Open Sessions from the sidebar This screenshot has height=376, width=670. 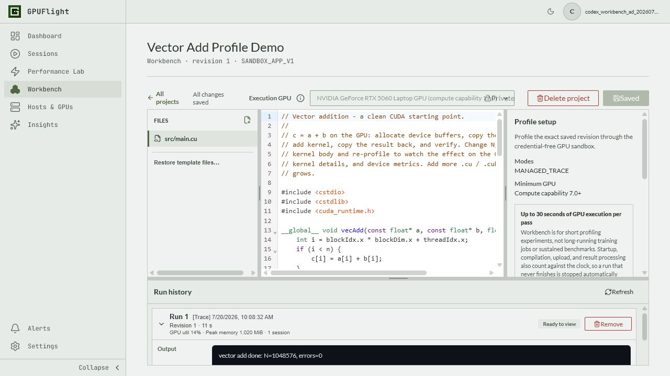point(63,54)
